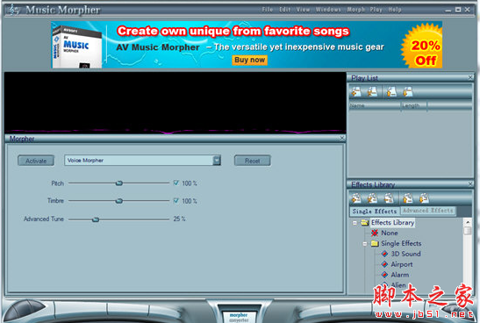The image size is (480, 323).
Task: Click the add file icon in Play List toolbar
Action: point(356,91)
